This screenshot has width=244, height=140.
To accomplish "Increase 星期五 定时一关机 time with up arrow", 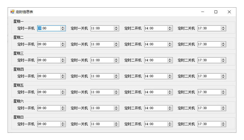I will click(116, 91).
